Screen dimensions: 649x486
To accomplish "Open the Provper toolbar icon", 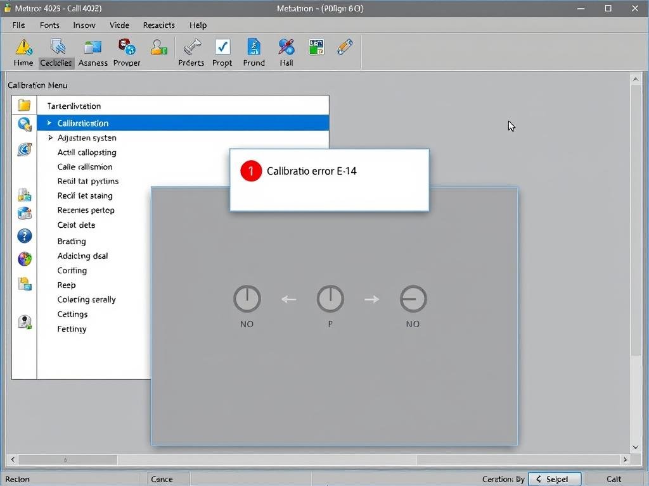I will [127, 48].
